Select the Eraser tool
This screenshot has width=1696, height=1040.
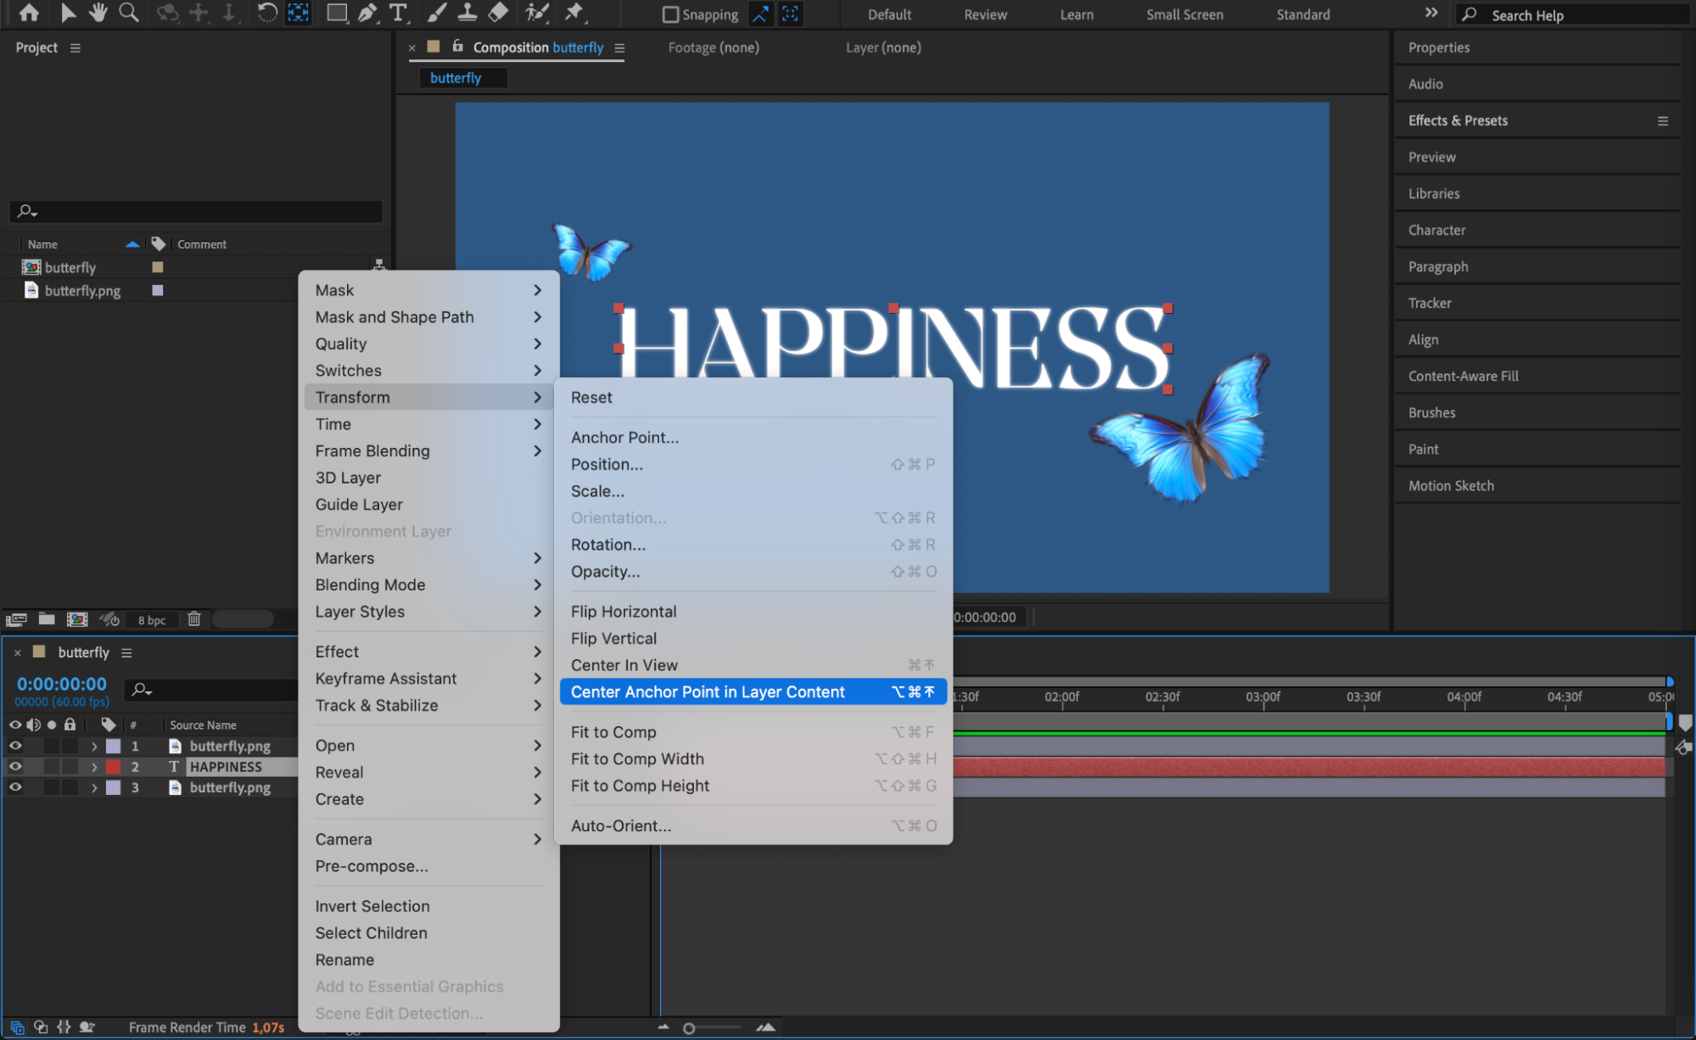(x=499, y=13)
